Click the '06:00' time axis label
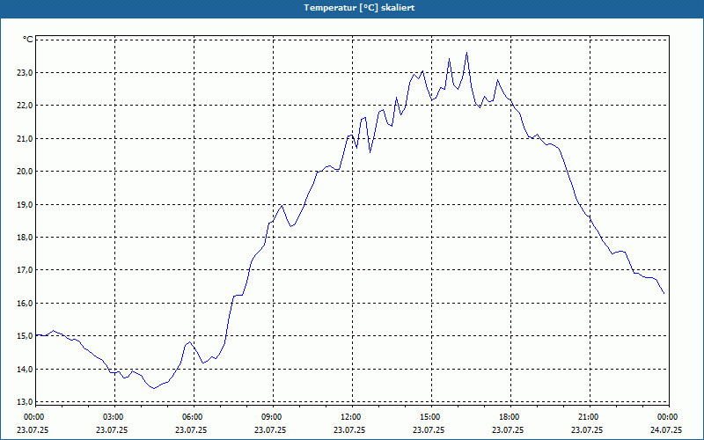The width and height of the screenshot is (704, 440). (x=194, y=417)
